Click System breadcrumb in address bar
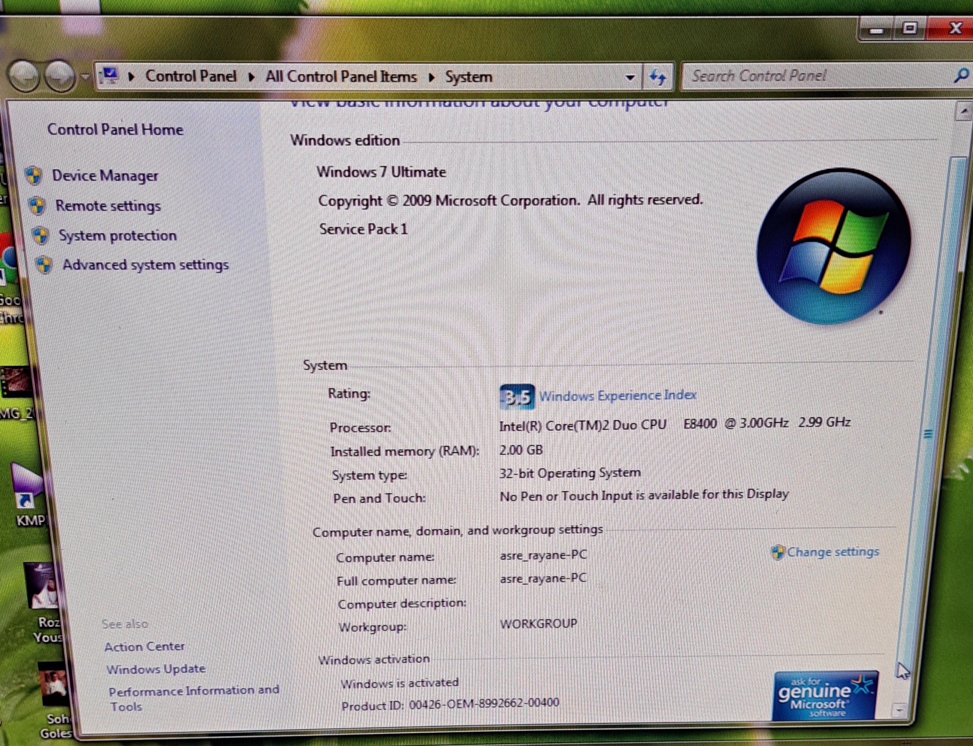Image resolution: width=973 pixels, height=746 pixels. click(469, 77)
